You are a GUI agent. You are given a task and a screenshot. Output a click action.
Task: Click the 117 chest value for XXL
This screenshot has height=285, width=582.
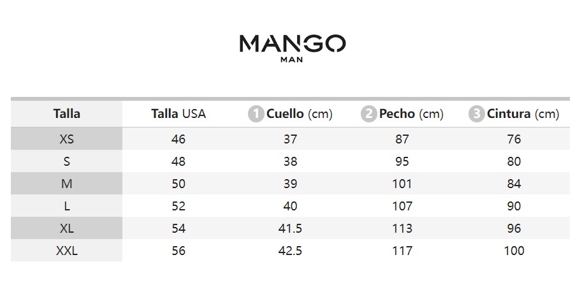point(402,251)
